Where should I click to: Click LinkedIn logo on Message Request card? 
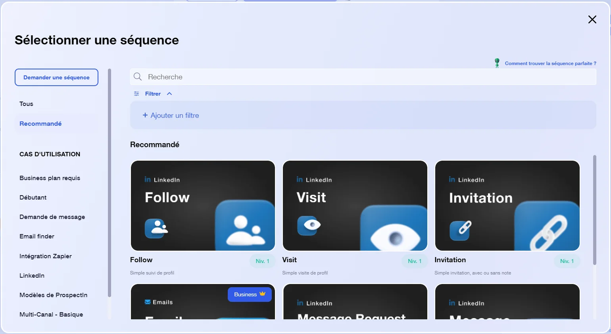coord(300,303)
